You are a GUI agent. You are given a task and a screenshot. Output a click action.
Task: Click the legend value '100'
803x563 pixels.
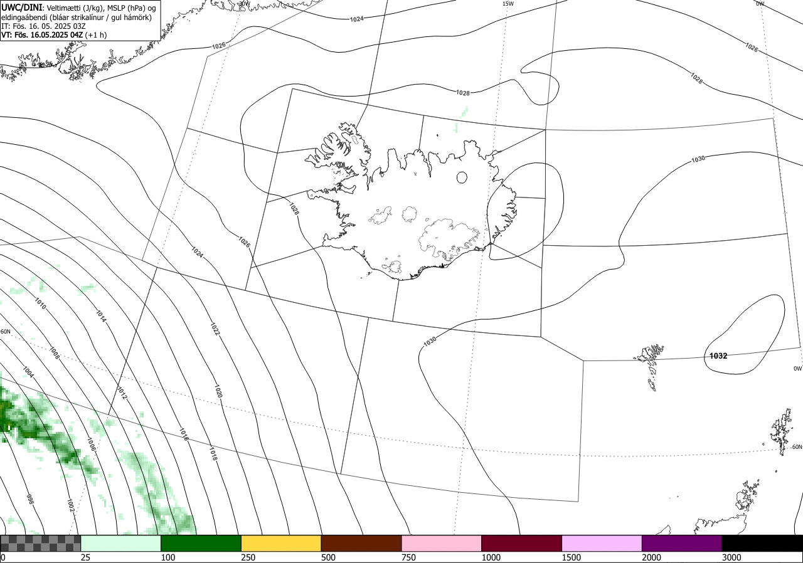(168, 557)
